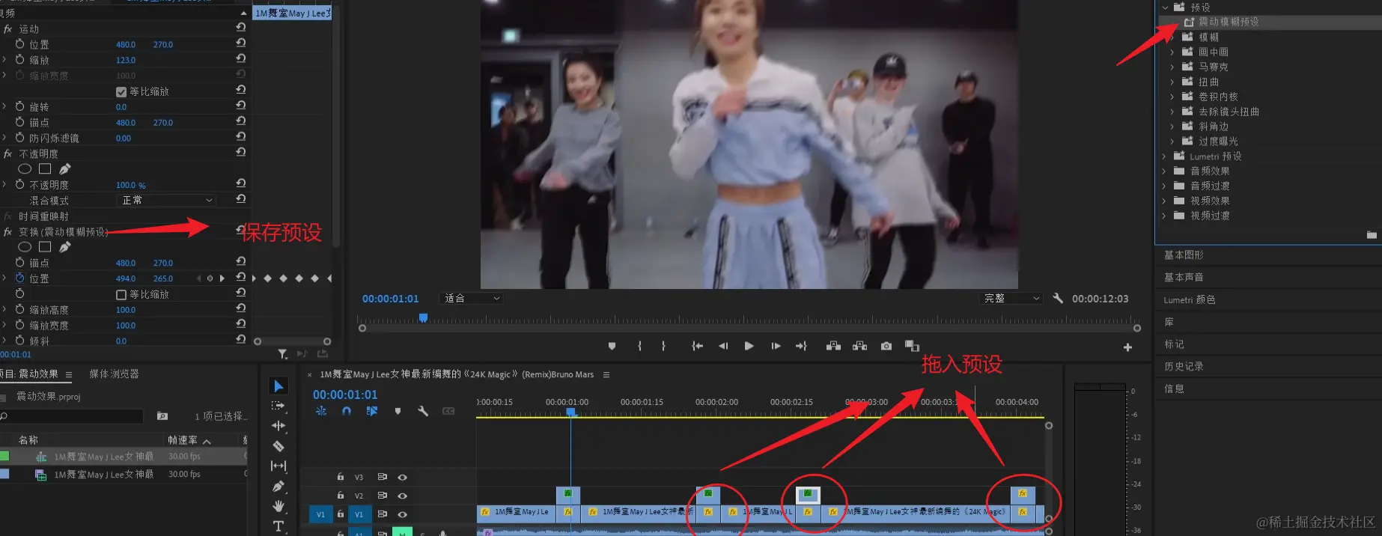
Task: Reset the 不透明度 value
Action: coord(240,183)
